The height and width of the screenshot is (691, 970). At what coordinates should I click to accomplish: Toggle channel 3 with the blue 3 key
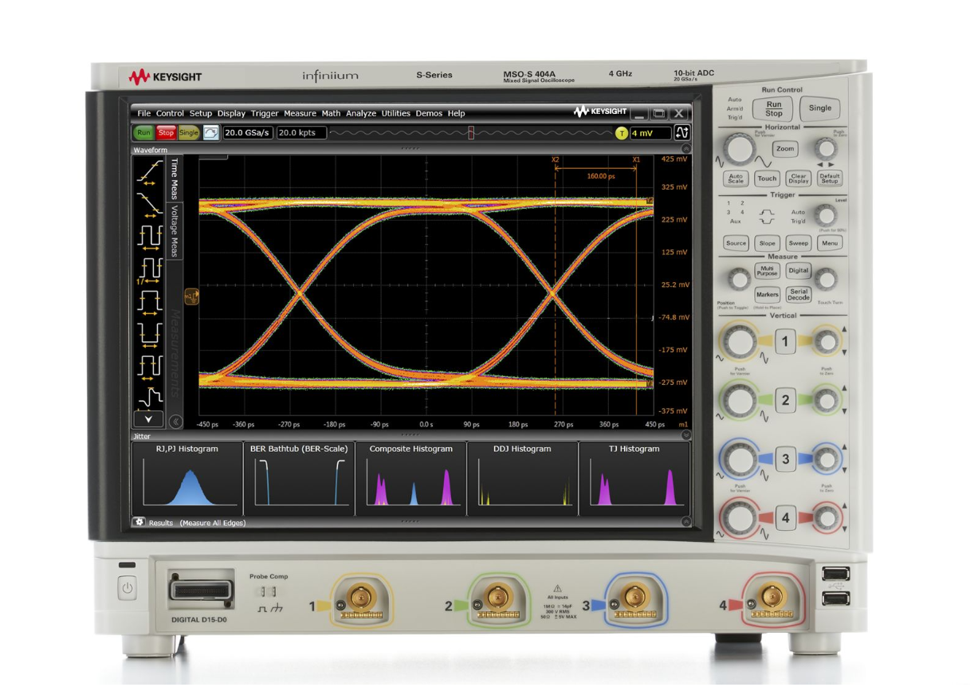[x=785, y=459]
